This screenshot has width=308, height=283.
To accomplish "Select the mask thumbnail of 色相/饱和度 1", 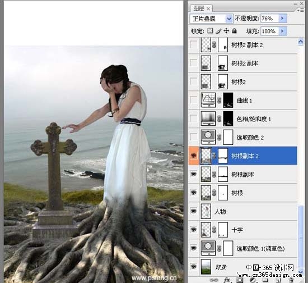I will pyautogui.click(x=228, y=118).
